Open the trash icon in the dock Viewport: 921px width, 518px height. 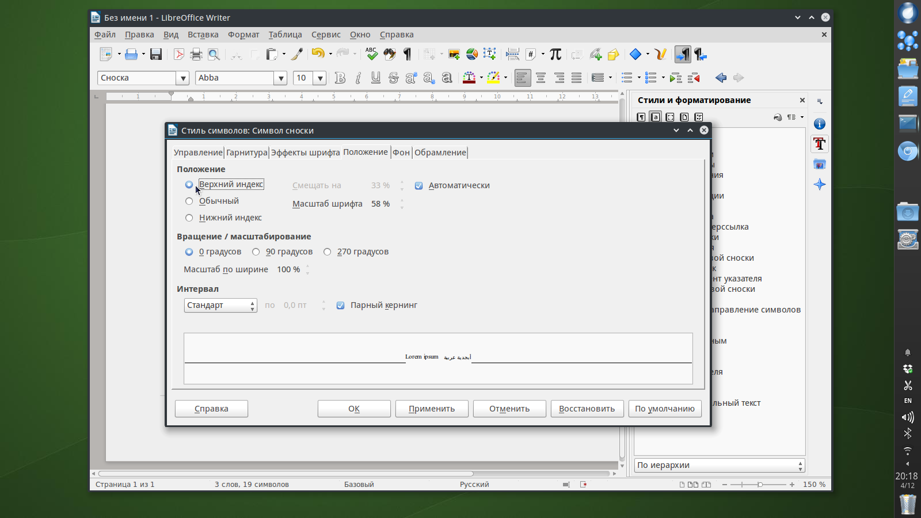pyautogui.click(x=908, y=504)
